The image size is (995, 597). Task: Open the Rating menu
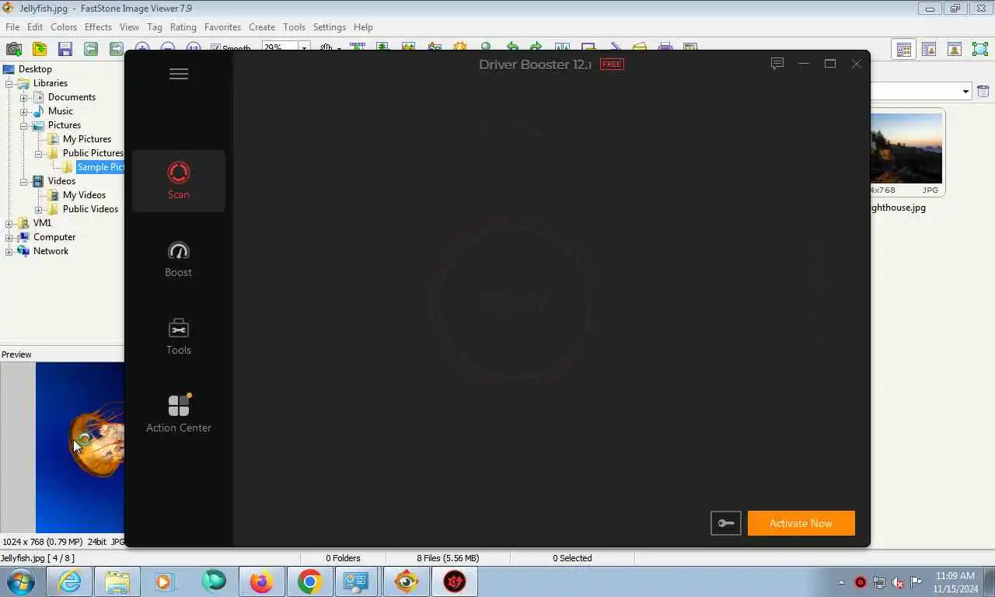(x=183, y=26)
